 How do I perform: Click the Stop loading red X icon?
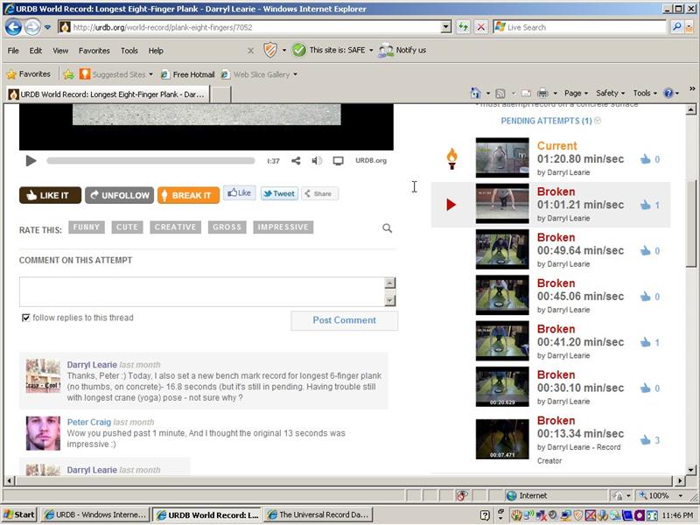coord(480,27)
